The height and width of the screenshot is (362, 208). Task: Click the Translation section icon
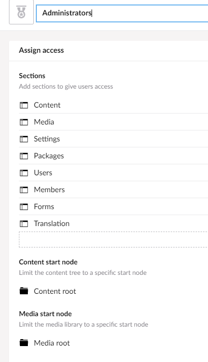[24, 224]
